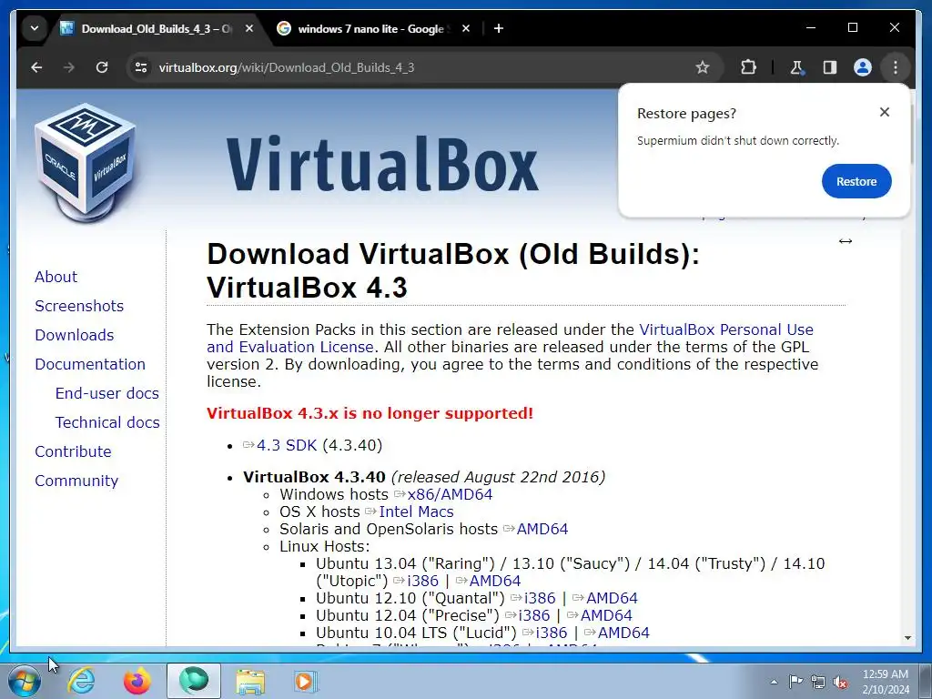The image size is (932, 699).
Task: Launch Internet Explorer from taskbar
Action: click(81, 681)
